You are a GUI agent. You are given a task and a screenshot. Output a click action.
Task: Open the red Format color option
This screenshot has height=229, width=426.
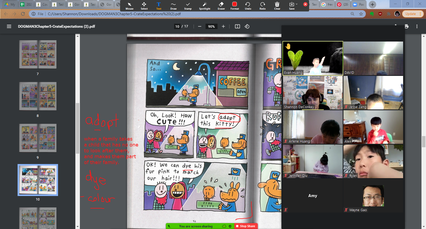(x=235, y=6)
